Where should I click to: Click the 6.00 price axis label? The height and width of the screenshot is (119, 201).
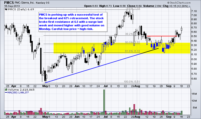click(194, 59)
